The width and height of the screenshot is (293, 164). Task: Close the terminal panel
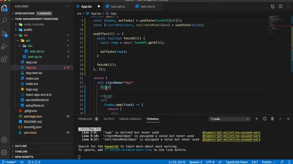288,119
